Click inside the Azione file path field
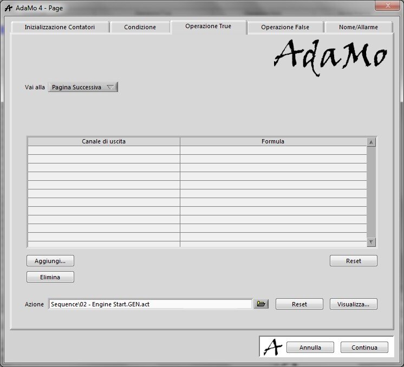Image resolution: width=404 pixels, height=367 pixels. [150, 304]
